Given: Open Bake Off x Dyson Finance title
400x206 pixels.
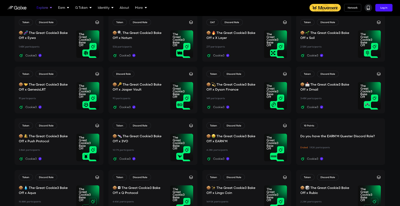Looking at the screenshot, I should [231, 87].
